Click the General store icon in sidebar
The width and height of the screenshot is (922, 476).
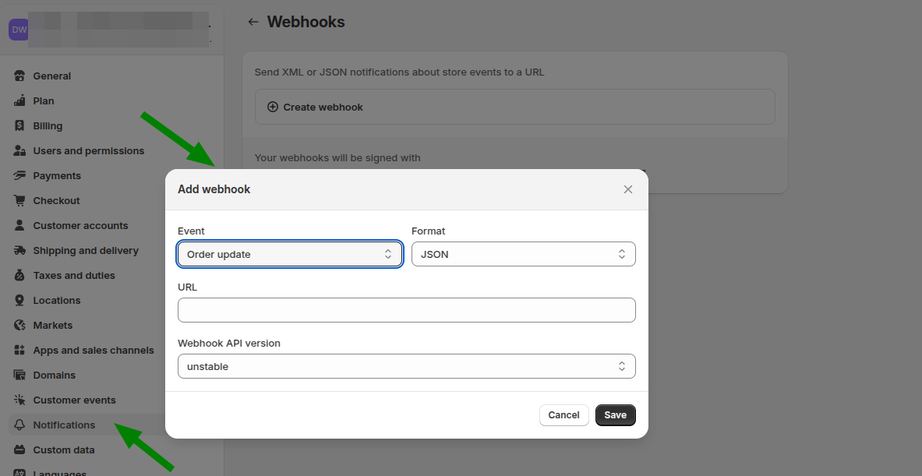click(x=19, y=76)
